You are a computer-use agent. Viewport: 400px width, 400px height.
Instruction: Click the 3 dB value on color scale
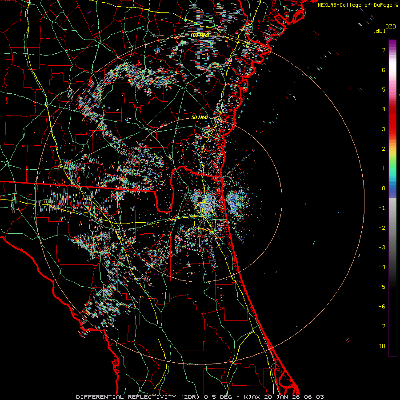coord(384,129)
